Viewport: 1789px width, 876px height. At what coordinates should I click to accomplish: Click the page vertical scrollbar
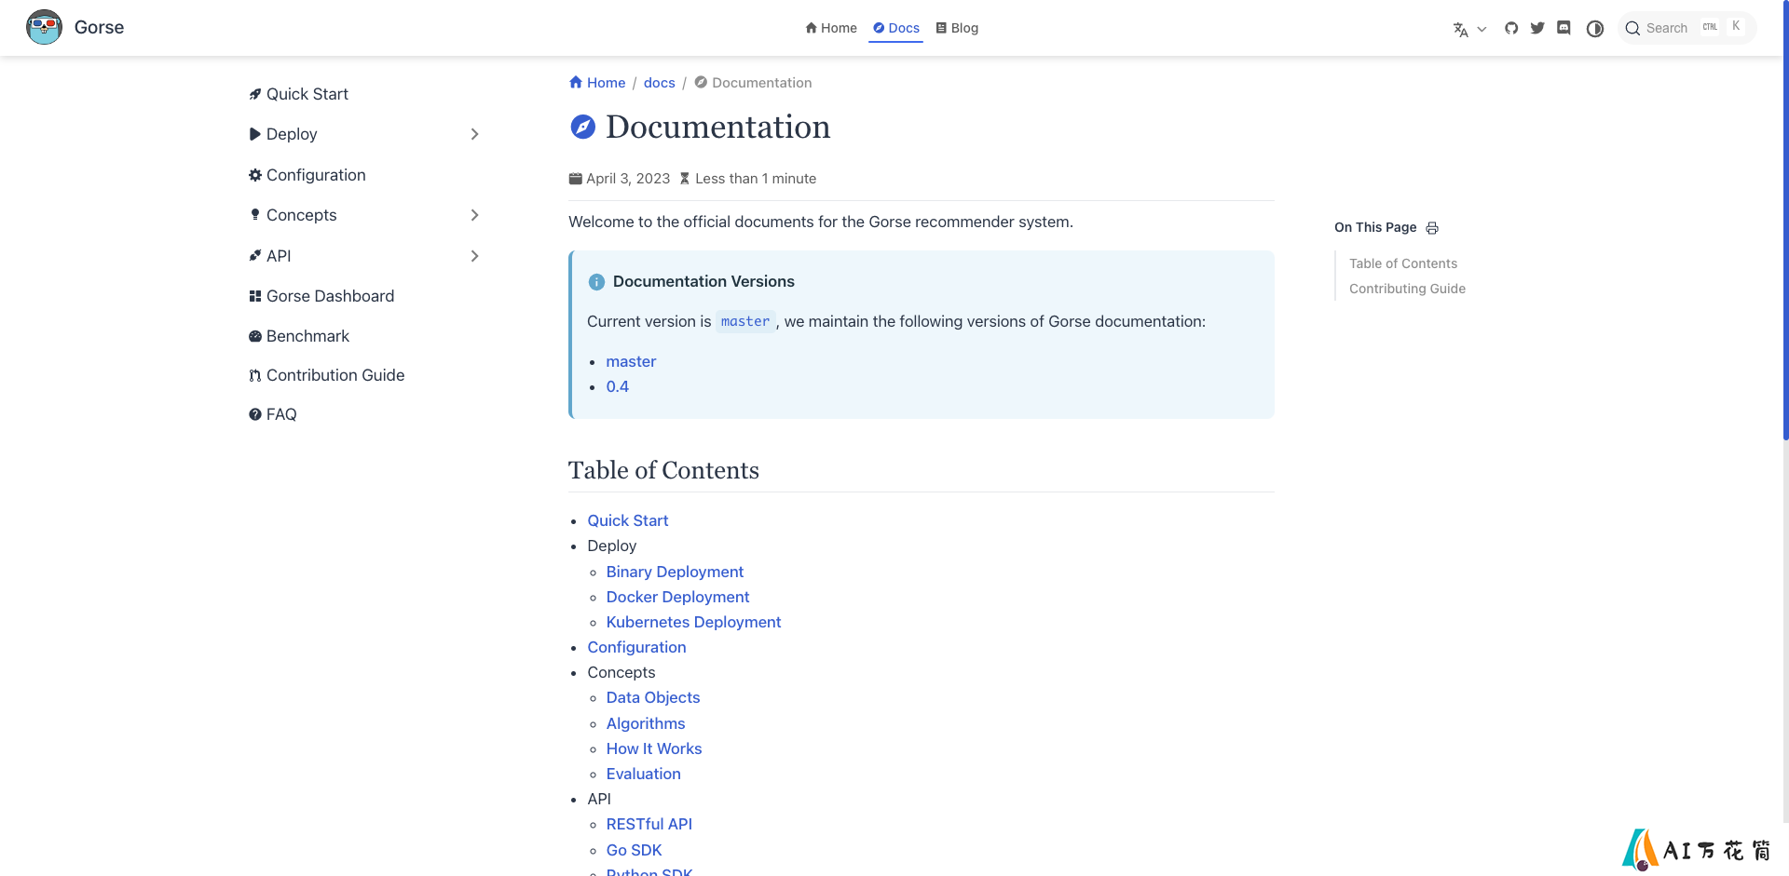point(1785,220)
